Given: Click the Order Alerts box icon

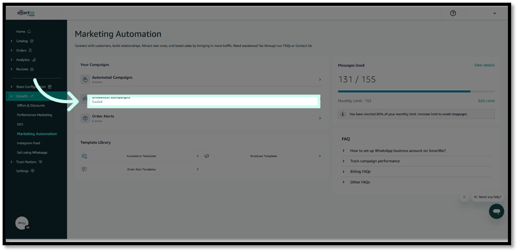Looking at the screenshot, I should (x=85, y=118).
